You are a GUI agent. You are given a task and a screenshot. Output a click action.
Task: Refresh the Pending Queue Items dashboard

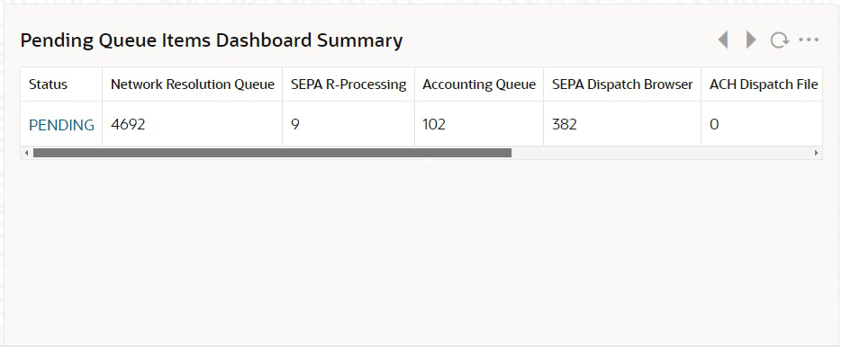click(779, 40)
